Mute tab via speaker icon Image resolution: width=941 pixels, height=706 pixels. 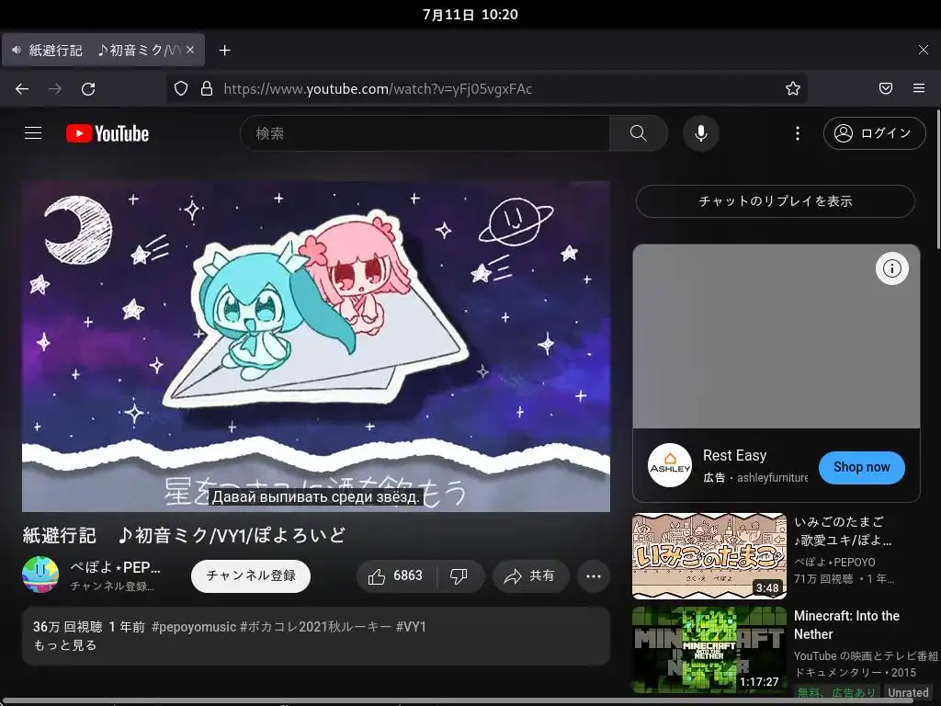tap(17, 50)
